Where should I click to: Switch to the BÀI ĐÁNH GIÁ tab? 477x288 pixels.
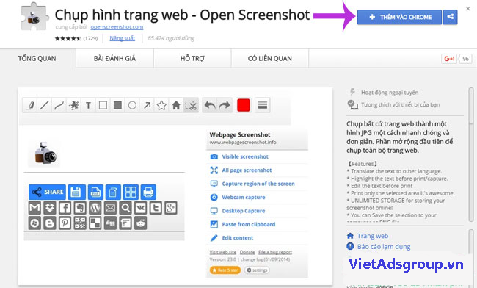114,59
